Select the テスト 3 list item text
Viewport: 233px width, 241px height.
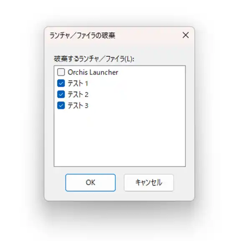[x=78, y=105]
